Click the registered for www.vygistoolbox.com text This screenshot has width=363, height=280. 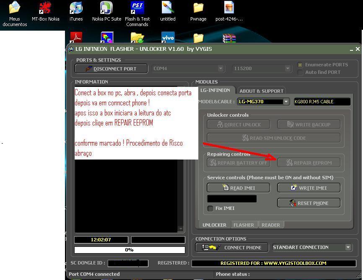[x=273, y=263]
